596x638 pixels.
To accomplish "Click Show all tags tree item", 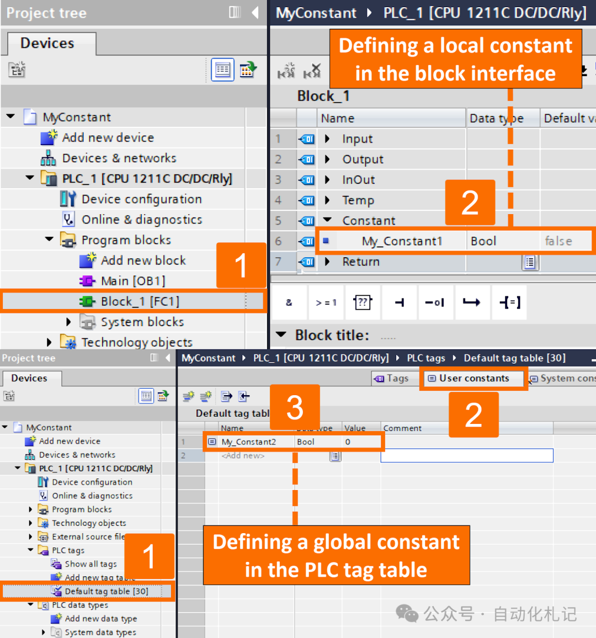I will point(91,564).
